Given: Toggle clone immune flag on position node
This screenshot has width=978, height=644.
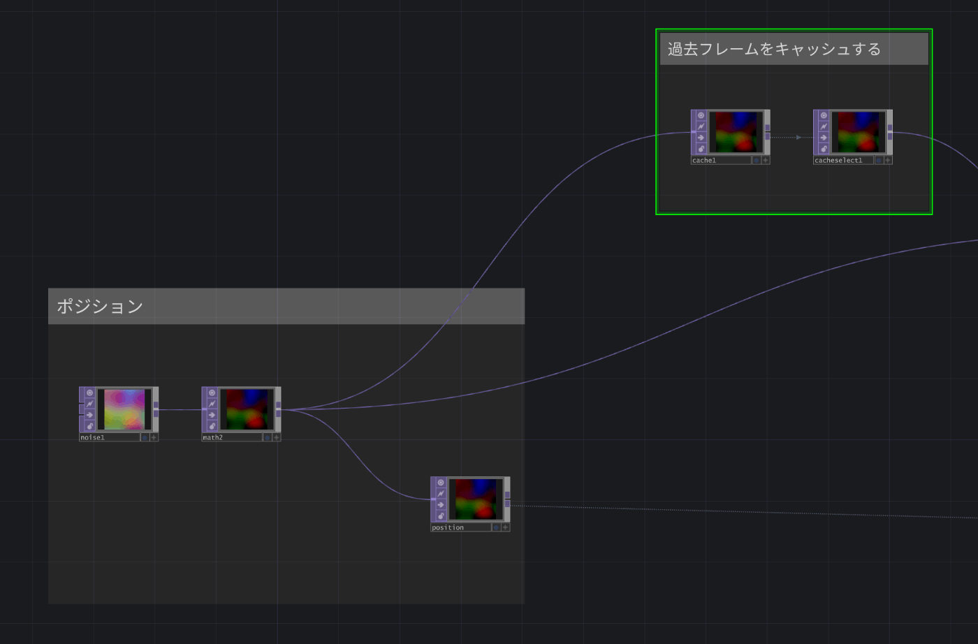Looking at the screenshot, I should coord(441,494).
